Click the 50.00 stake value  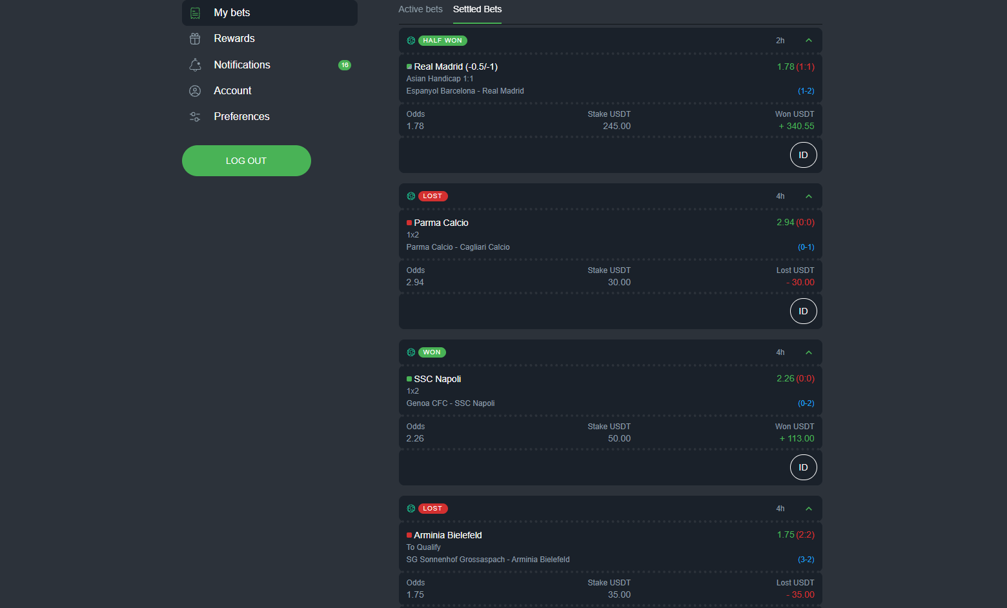pyautogui.click(x=620, y=439)
